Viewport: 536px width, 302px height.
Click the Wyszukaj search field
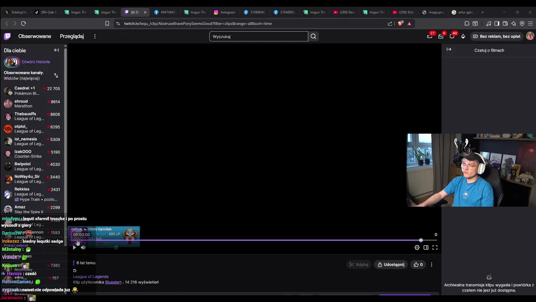click(x=258, y=36)
